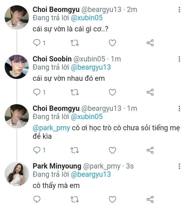Retweet Beomgyu's tweet mentioning @park_pmy
Screen dimensions: 192x206
(x=75, y=150)
